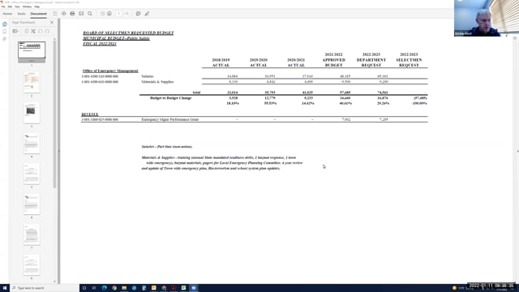519x292 pixels.
Task: Switch to the Tools tab
Action: (21, 14)
